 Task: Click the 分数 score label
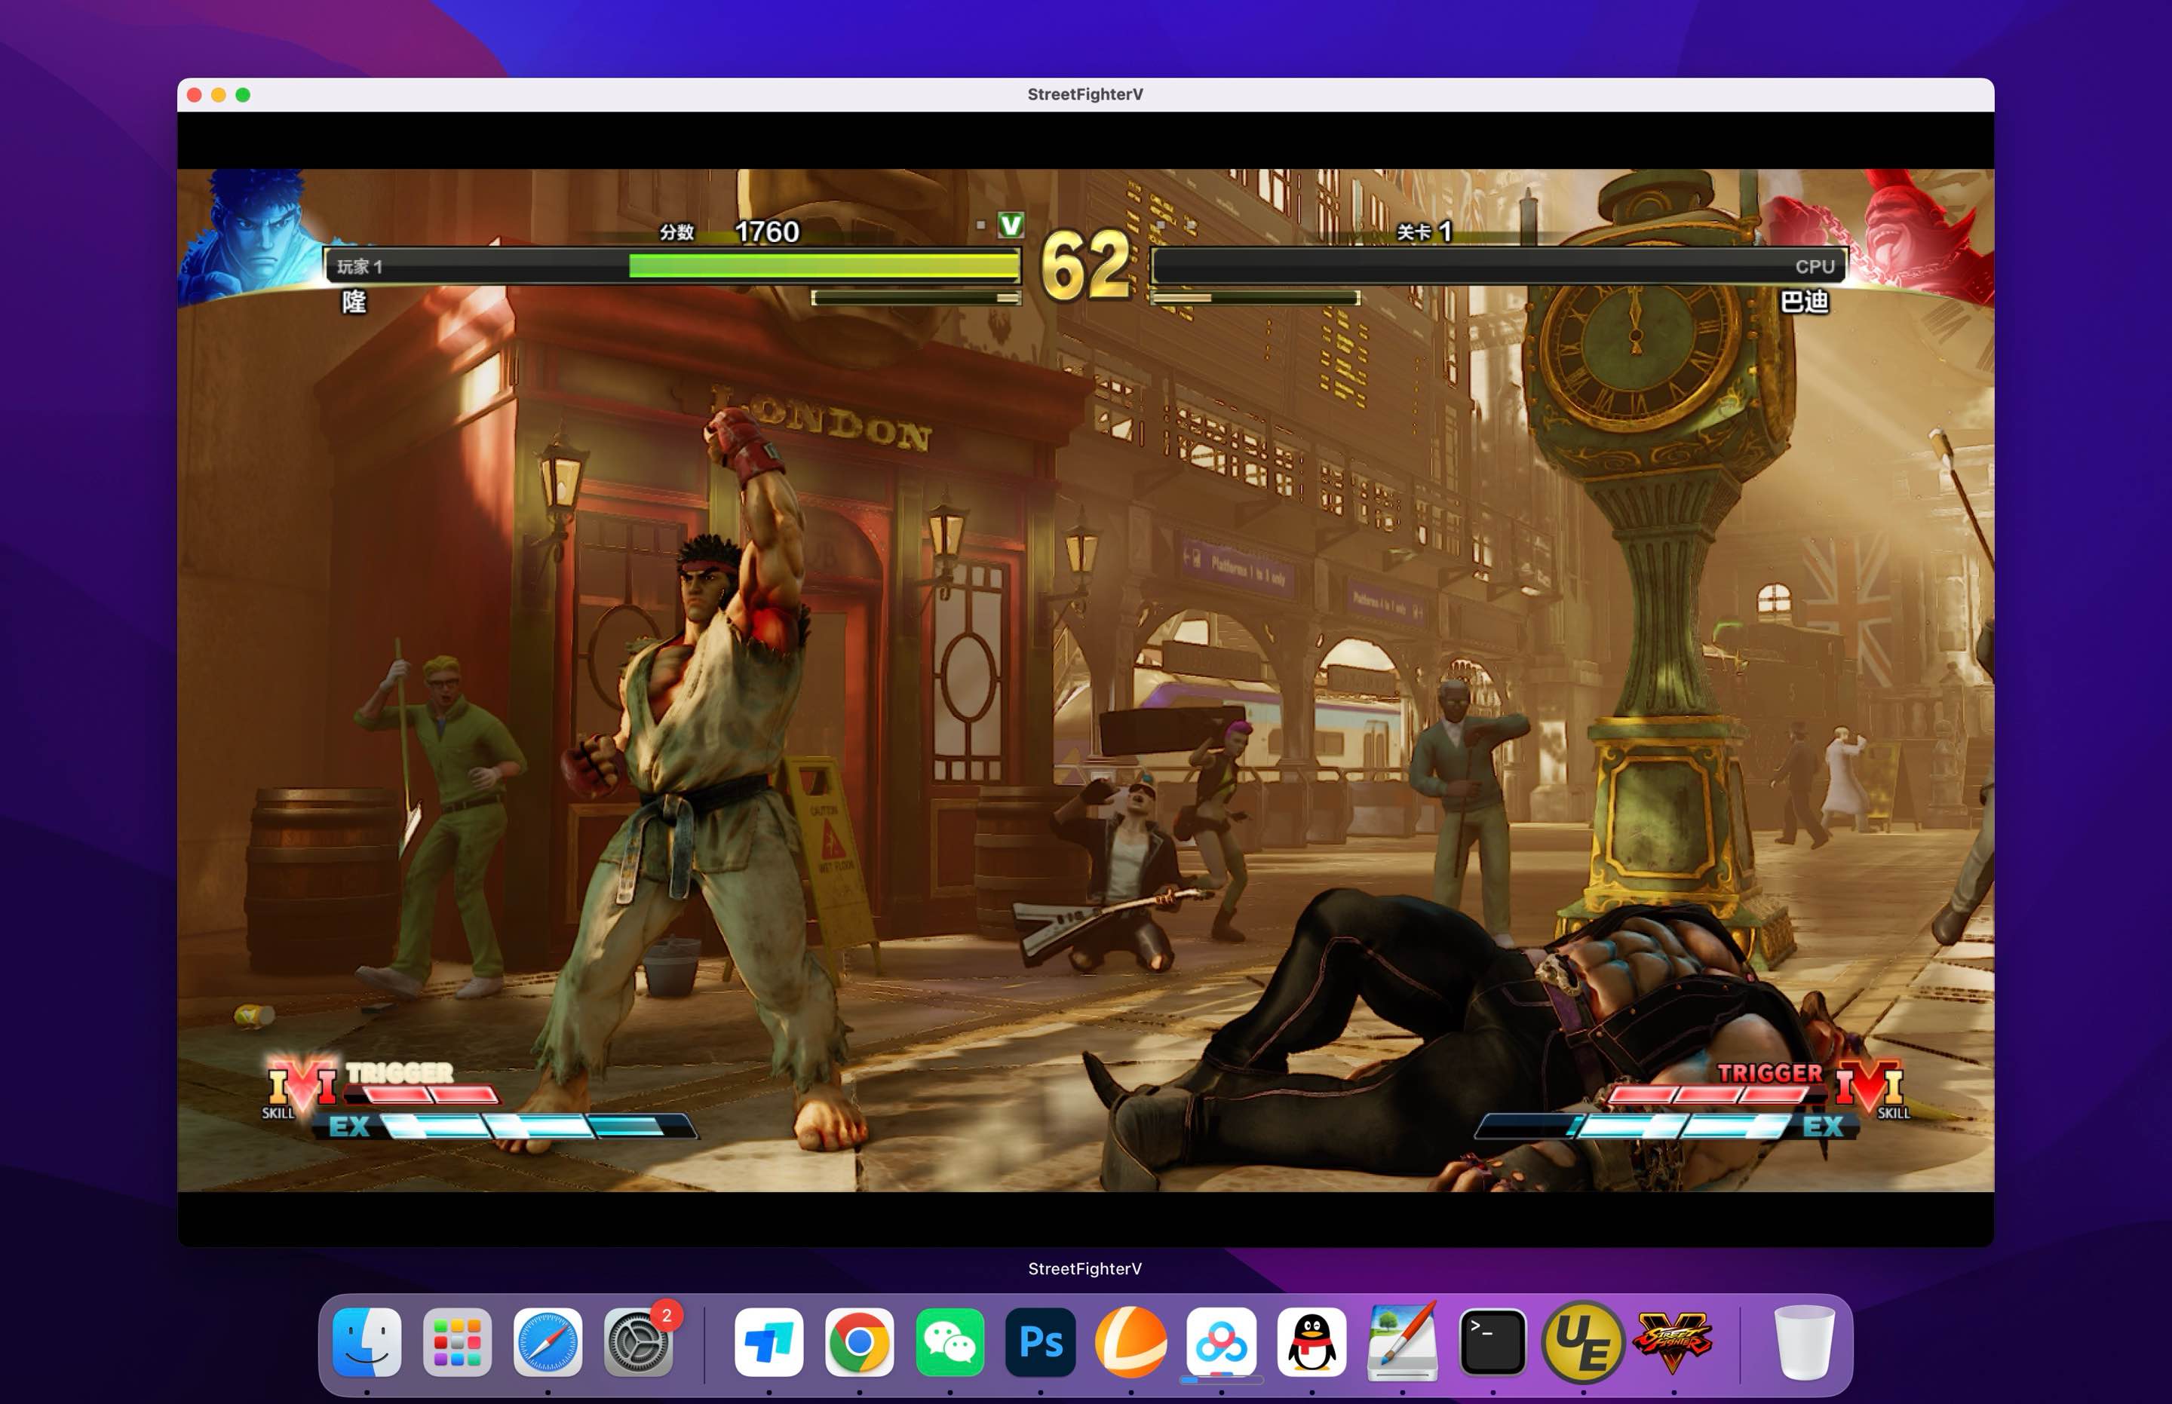[x=676, y=231]
